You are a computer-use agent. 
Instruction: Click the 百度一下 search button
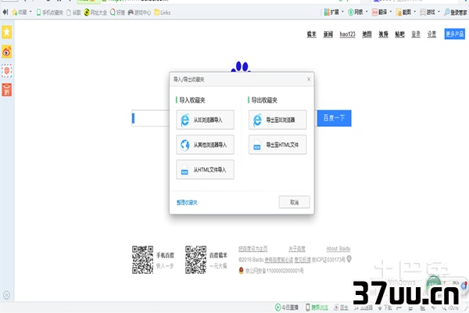pos(334,118)
